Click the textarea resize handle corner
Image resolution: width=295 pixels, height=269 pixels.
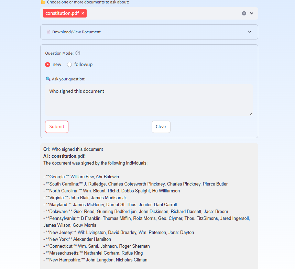point(251,113)
